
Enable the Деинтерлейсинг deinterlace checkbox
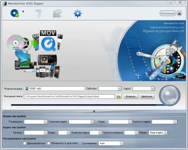[25, 143]
